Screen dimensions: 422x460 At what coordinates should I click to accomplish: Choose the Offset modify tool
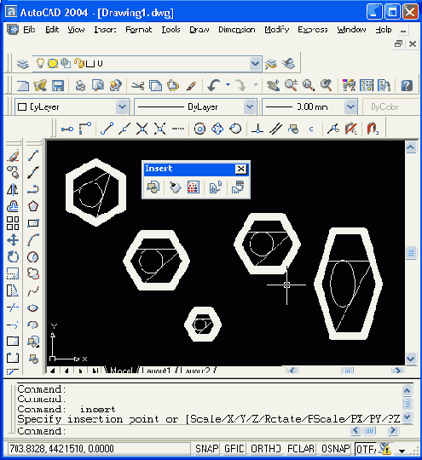(13, 206)
